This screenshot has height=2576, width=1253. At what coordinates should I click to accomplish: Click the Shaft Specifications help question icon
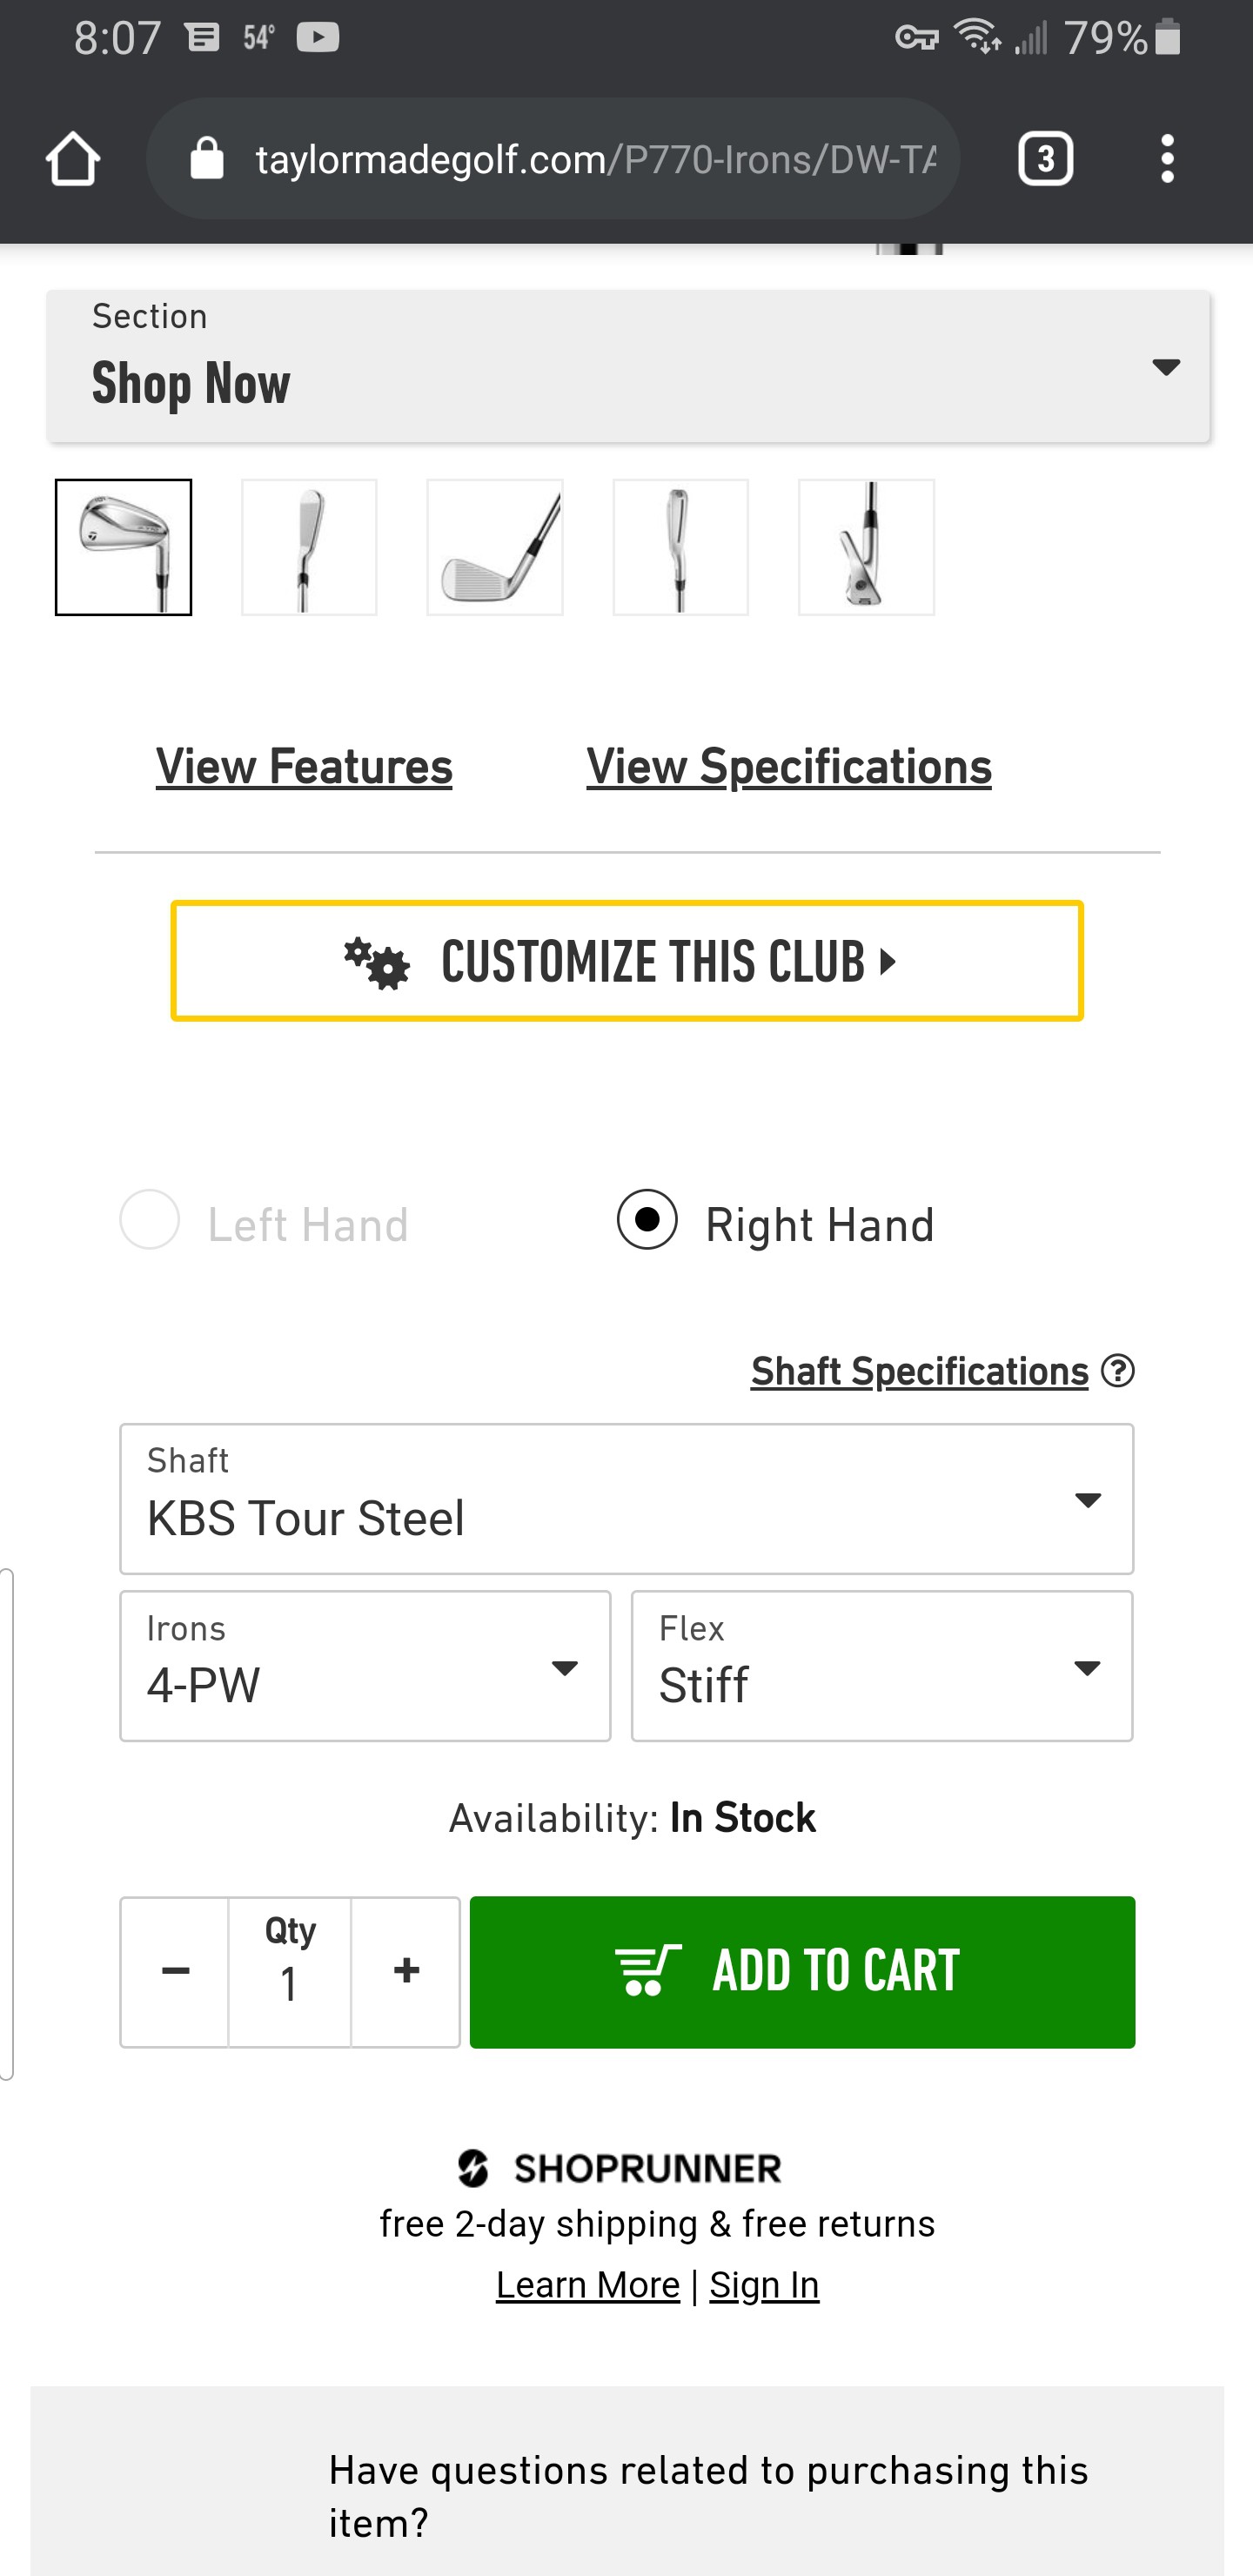[1117, 1370]
